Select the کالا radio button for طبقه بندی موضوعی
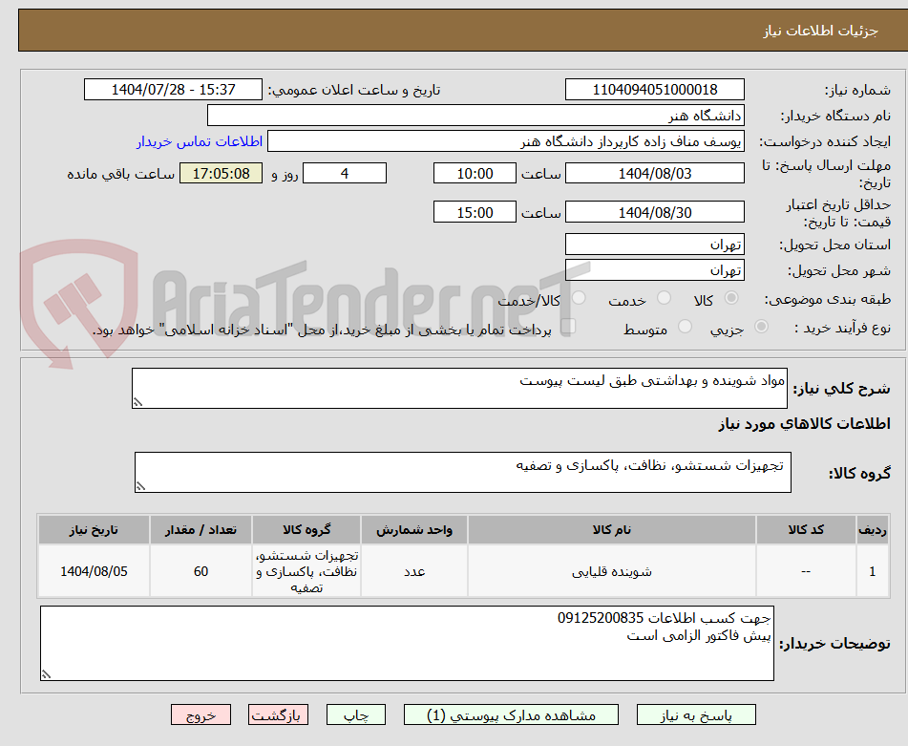This screenshot has width=908, height=746. pos(731,297)
